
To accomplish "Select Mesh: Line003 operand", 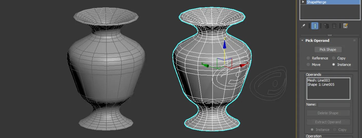I will coord(319,80).
